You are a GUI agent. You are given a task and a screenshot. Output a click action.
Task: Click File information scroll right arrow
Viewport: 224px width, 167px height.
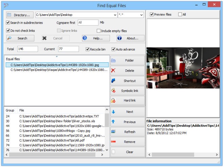pyautogui.click(x=217, y=154)
